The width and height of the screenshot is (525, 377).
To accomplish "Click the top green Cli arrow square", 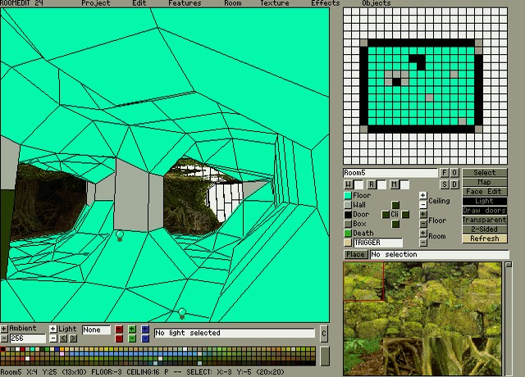I will tap(395, 206).
